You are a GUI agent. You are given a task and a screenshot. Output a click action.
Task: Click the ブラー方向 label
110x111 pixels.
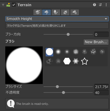13,34
